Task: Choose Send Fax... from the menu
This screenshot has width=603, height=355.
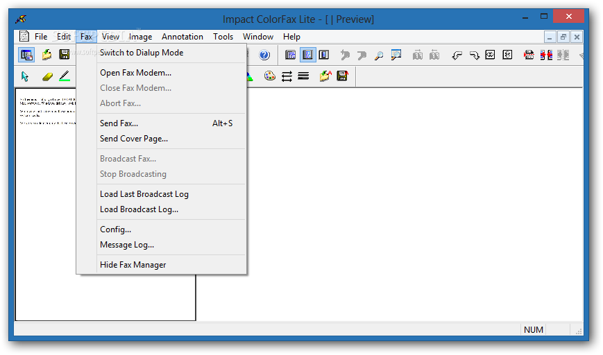Action: pos(161,123)
